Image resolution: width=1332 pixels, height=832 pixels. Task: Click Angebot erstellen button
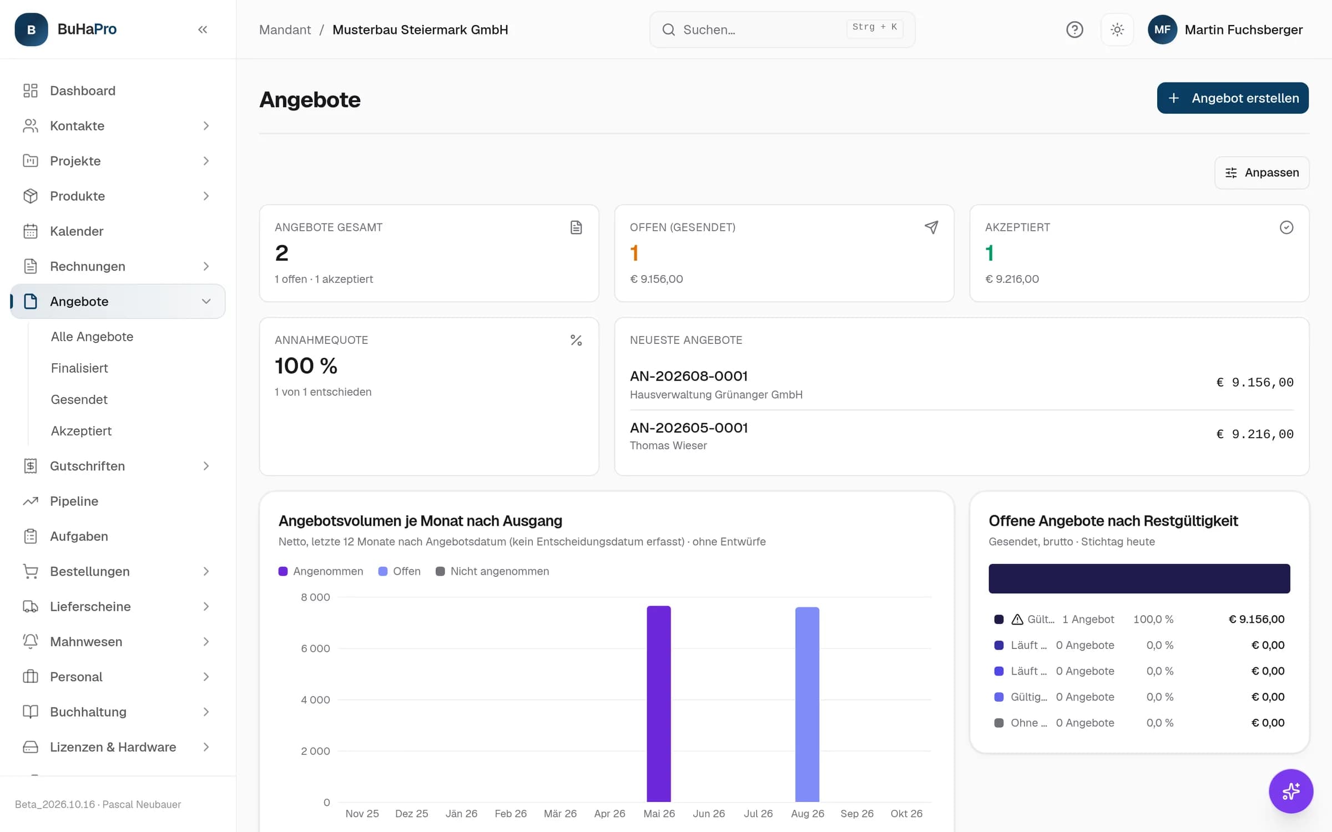click(x=1233, y=98)
